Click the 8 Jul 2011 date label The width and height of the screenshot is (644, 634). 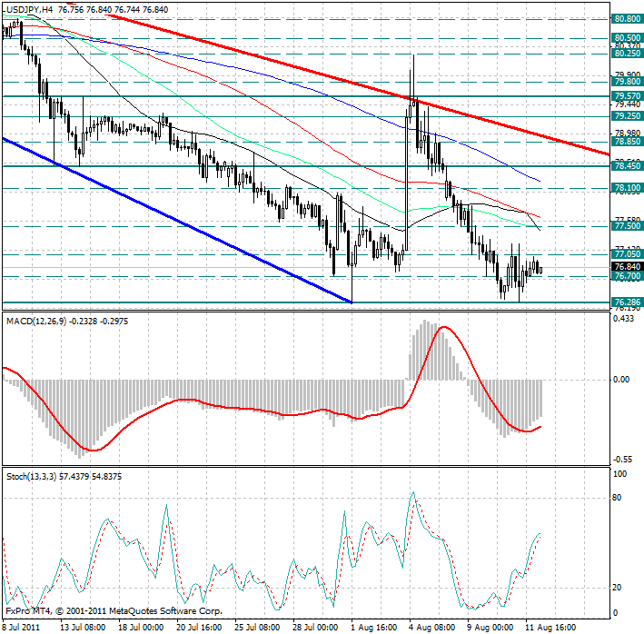pos(22,626)
